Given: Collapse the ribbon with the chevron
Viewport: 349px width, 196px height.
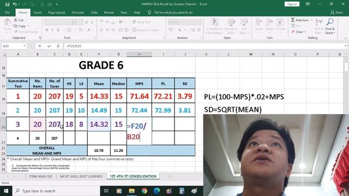Looking at the screenshot, I should pyautogui.click(x=345, y=38).
